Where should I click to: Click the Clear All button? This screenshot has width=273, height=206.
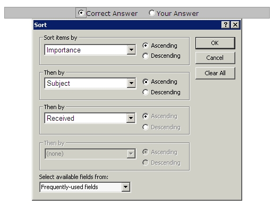215,73
